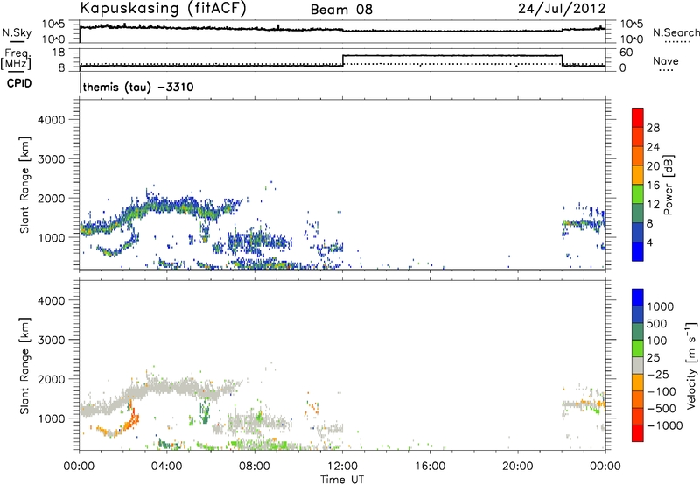
Task: Click the date '24/Jul/2012'
Action: pos(562,9)
